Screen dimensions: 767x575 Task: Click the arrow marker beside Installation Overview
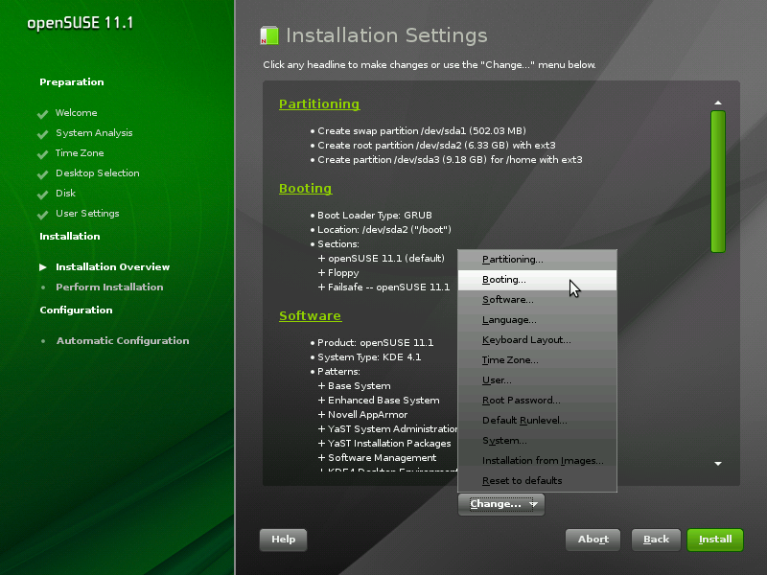tap(43, 267)
